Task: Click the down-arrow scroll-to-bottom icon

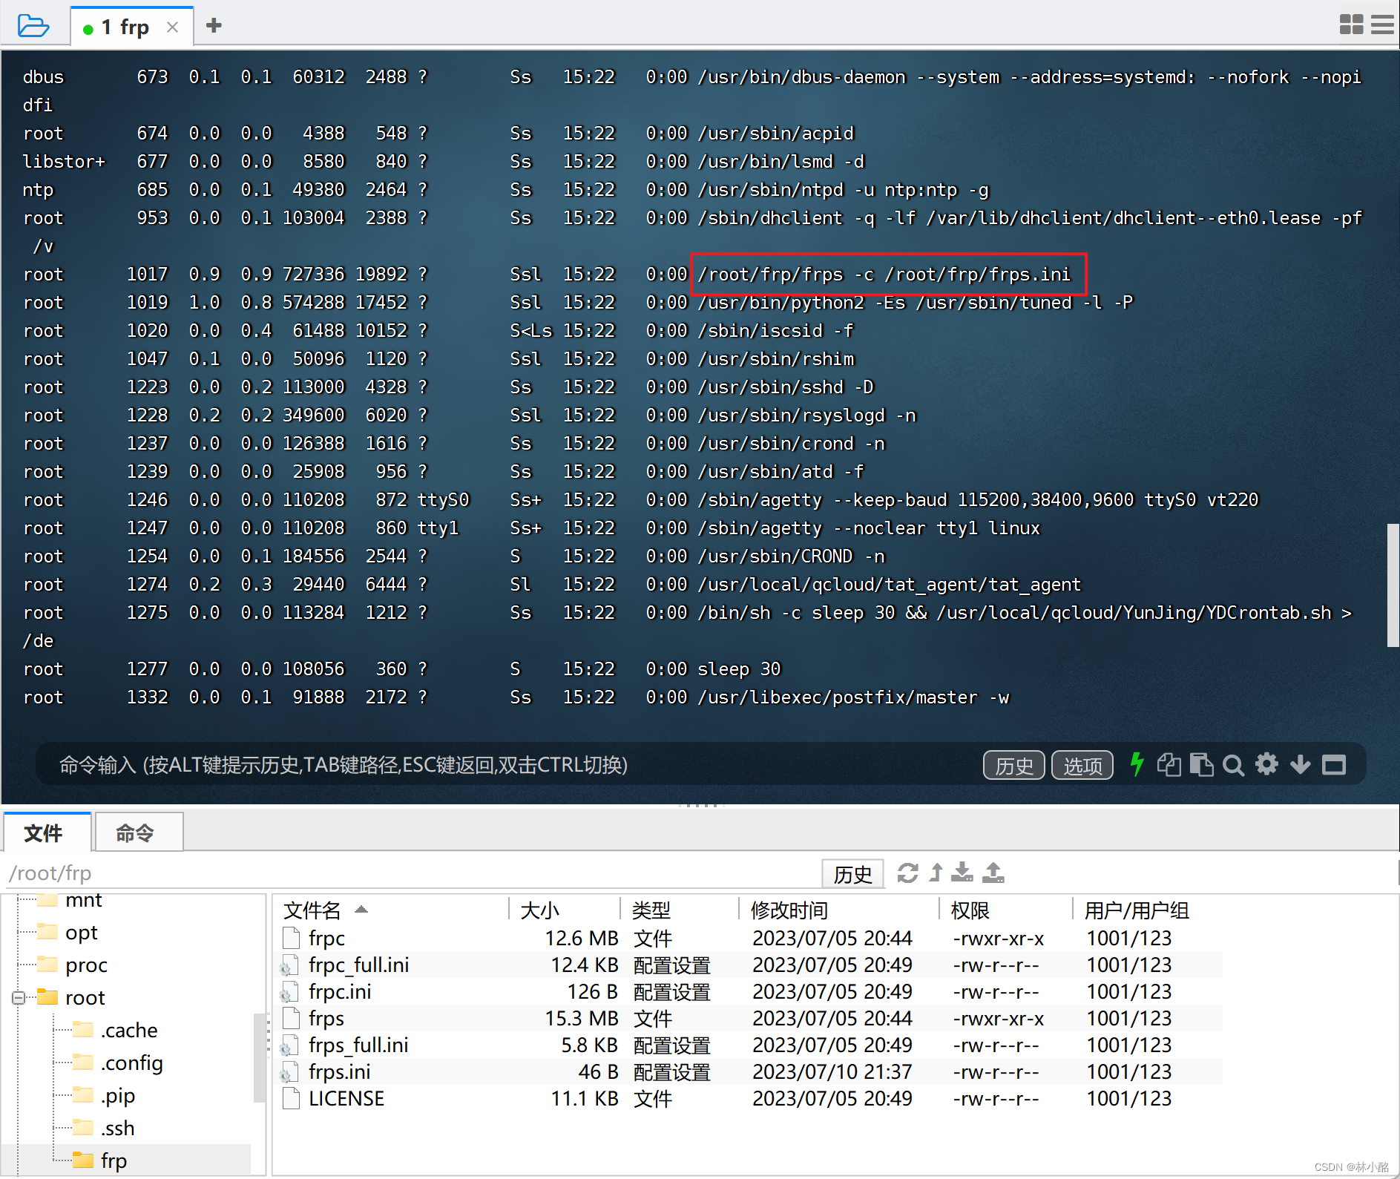Action: 1300,765
